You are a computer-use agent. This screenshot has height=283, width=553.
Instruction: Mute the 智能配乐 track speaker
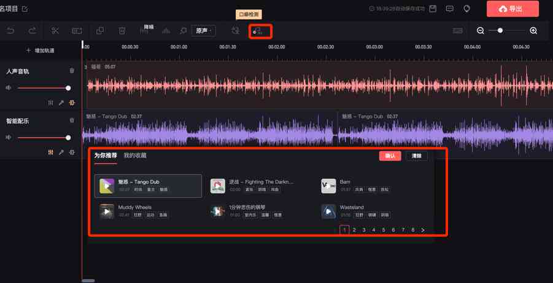pos(9,137)
